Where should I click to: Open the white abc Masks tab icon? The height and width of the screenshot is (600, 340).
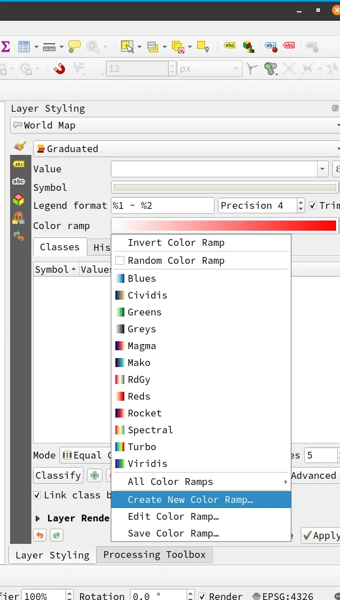[18, 181]
